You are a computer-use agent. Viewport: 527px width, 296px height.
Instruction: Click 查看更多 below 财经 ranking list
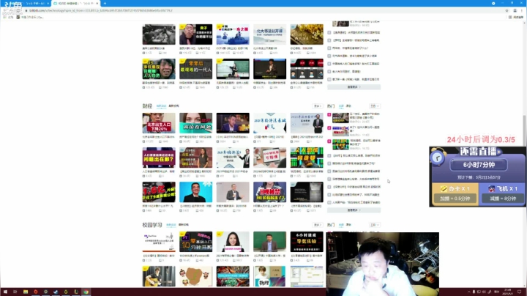pos(354,210)
